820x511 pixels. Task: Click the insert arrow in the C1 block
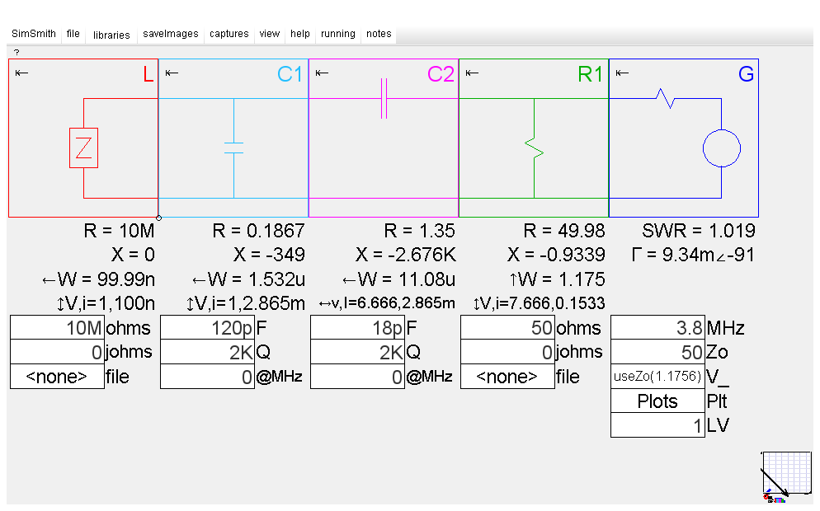click(172, 73)
